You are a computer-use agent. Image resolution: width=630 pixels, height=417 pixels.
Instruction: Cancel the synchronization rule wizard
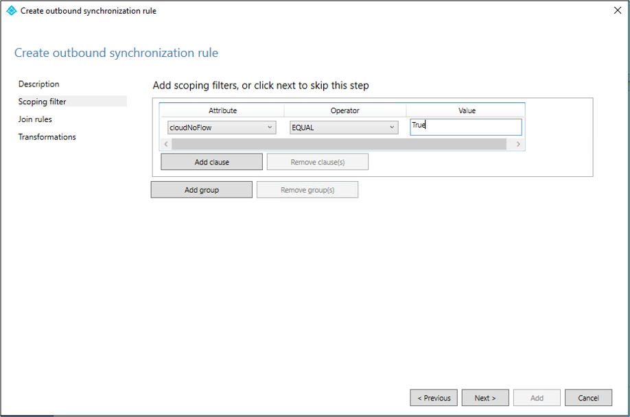click(589, 398)
